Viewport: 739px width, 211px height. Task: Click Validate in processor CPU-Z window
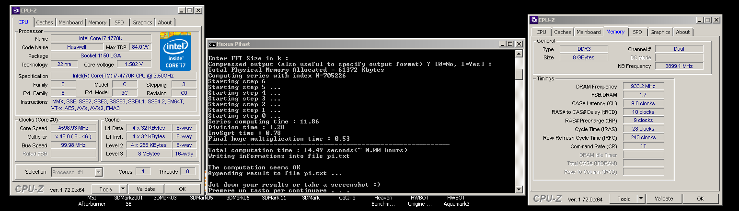pyautogui.click(x=146, y=189)
